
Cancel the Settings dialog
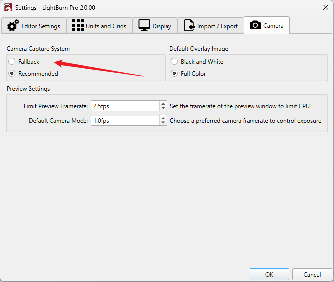[x=312, y=274]
